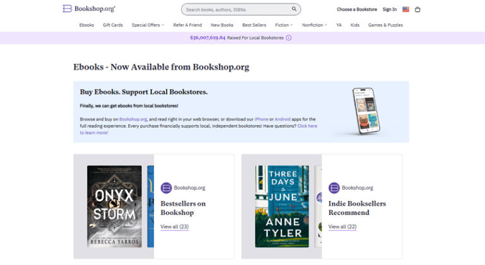Viewport: 485px width, 265px height.
Task: Click the 'Ebooks - Now Available from Bookshop.org' heading
Action: click(161, 67)
